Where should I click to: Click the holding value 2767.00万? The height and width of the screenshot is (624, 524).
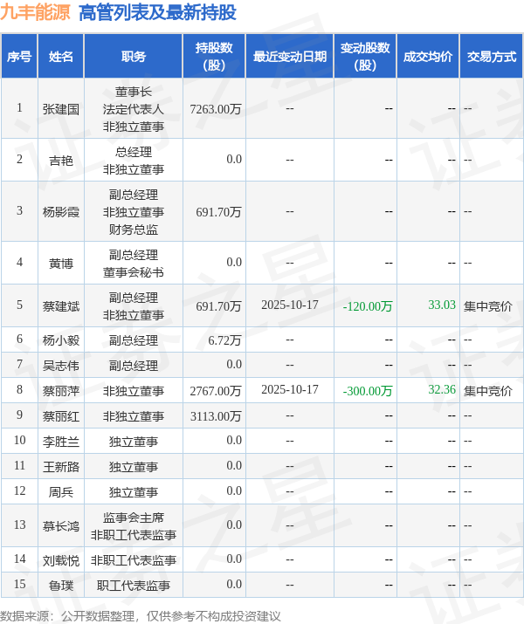216,391
